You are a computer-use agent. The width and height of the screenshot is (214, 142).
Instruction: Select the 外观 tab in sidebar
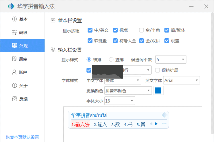pos(22,46)
